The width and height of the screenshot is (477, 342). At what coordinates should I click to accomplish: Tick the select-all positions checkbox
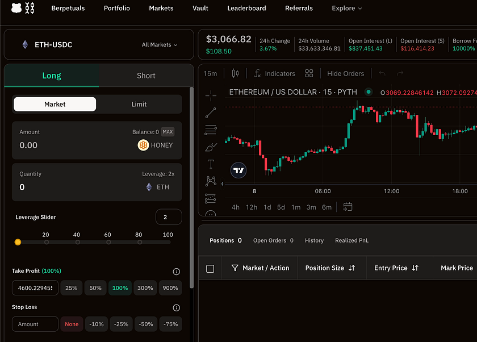[210, 268]
